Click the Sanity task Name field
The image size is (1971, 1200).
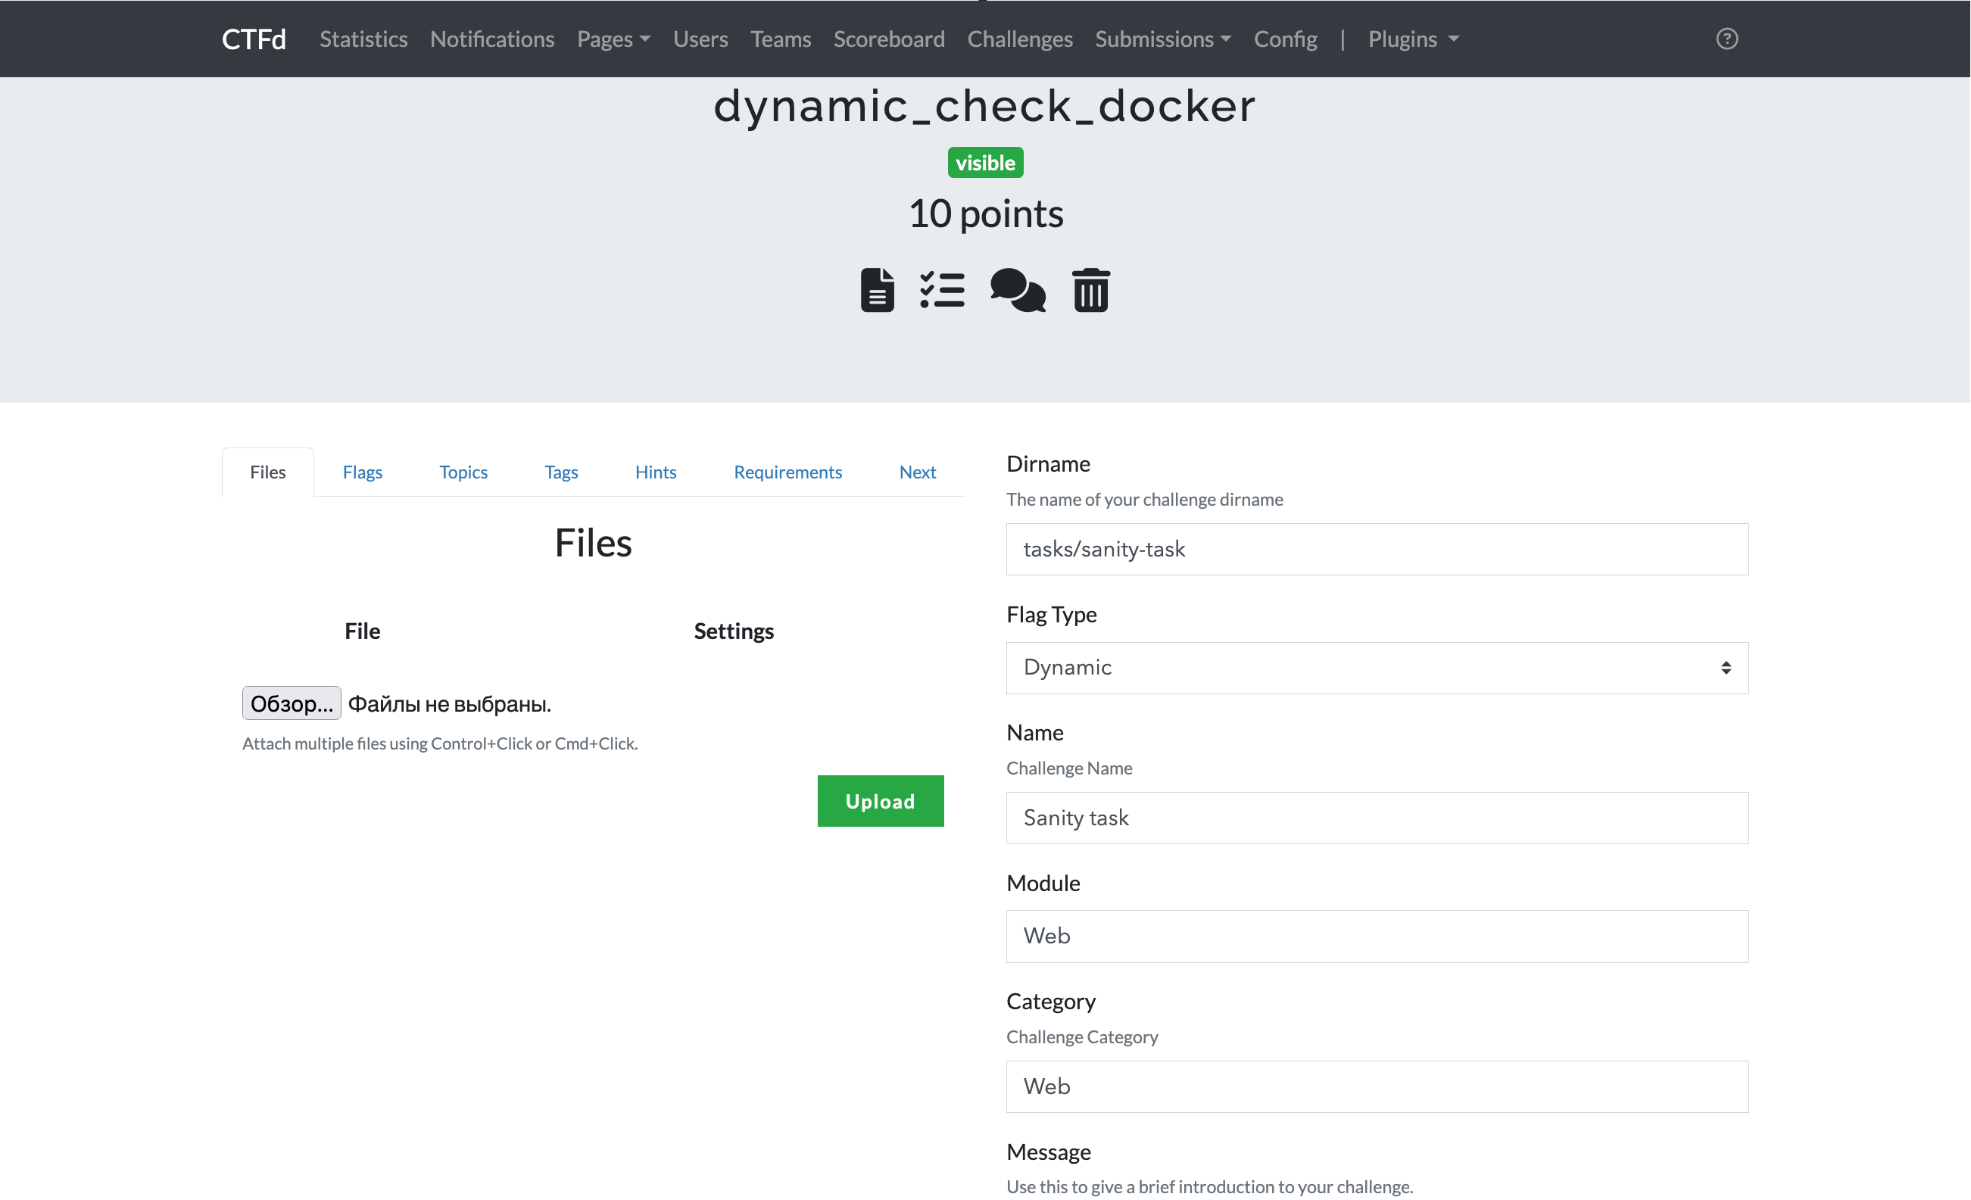click(1376, 818)
